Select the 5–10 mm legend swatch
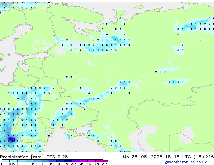 click(x=37, y=161)
